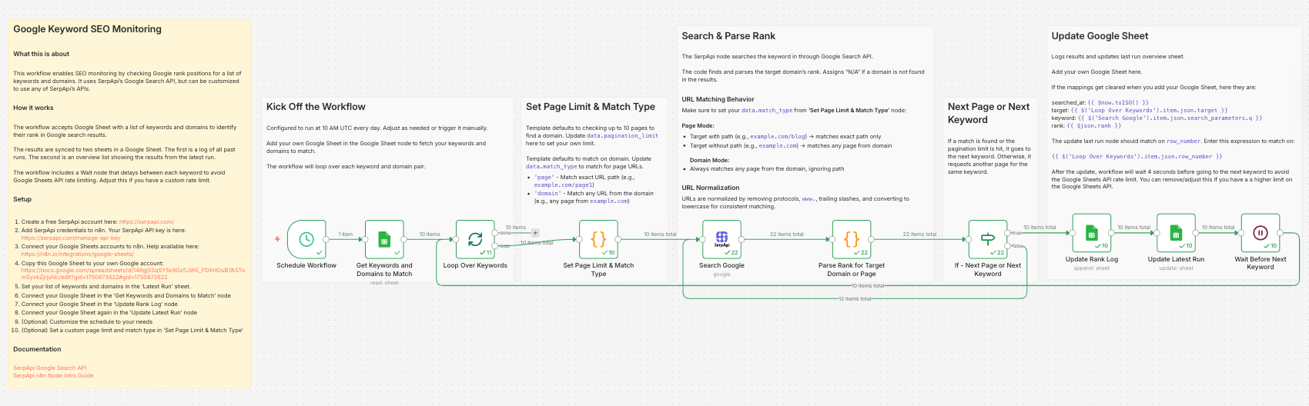Screen dimensions: 1309x406
Task: Open the SerpApi Google Search API documentation link
Action: pyautogui.click(x=49, y=368)
